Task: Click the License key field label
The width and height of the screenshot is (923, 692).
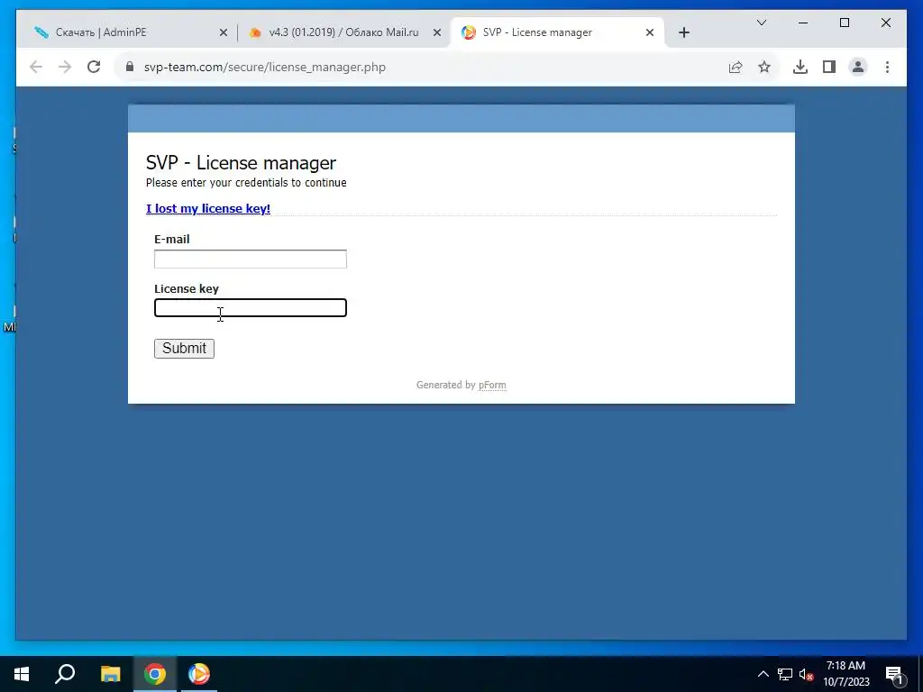Action: pyautogui.click(x=187, y=289)
